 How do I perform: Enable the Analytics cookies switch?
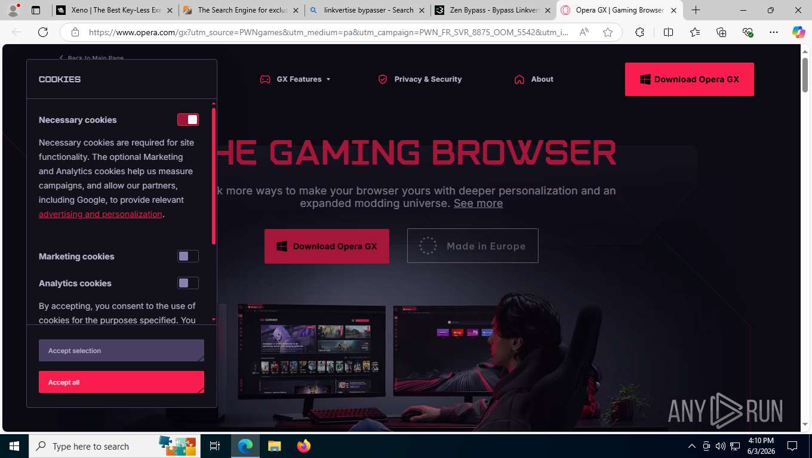[x=188, y=283]
